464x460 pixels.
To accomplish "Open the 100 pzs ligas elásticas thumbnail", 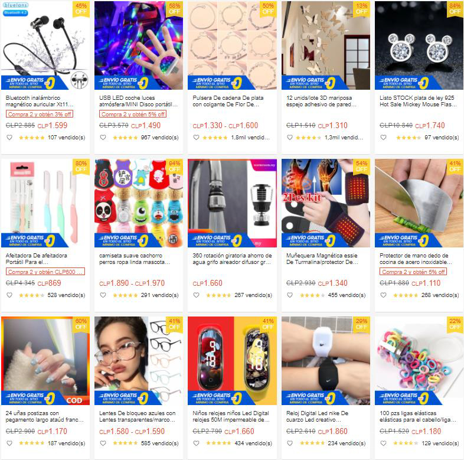I will click(x=419, y=361).
